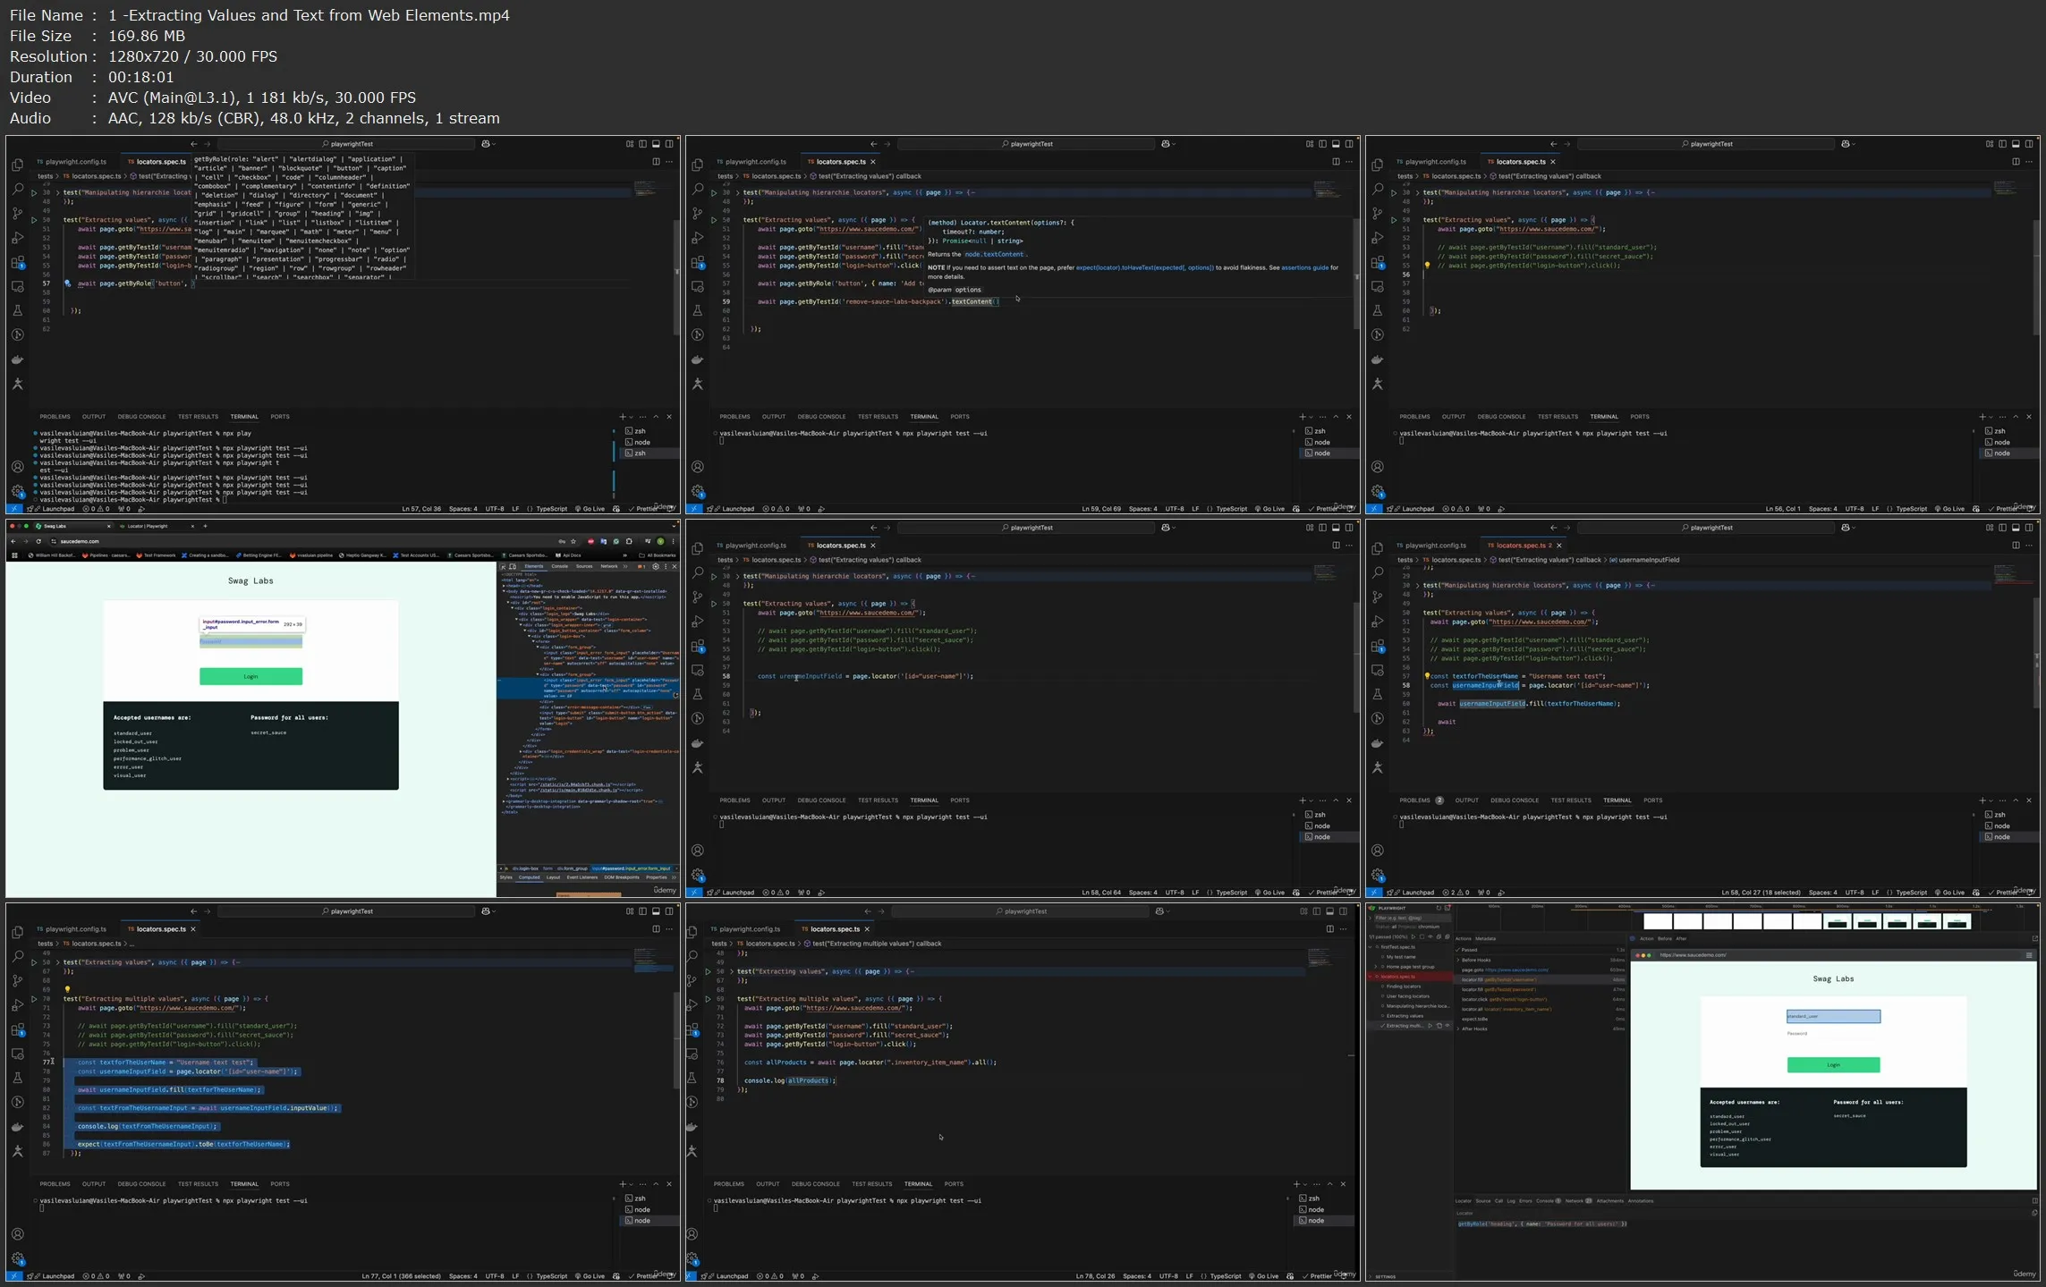The height and width of the screenshot is (1287, 2046).
Task: Toggle the secondary sidebar icon in the getByRole frame title bar
Action: coord(669,144)
